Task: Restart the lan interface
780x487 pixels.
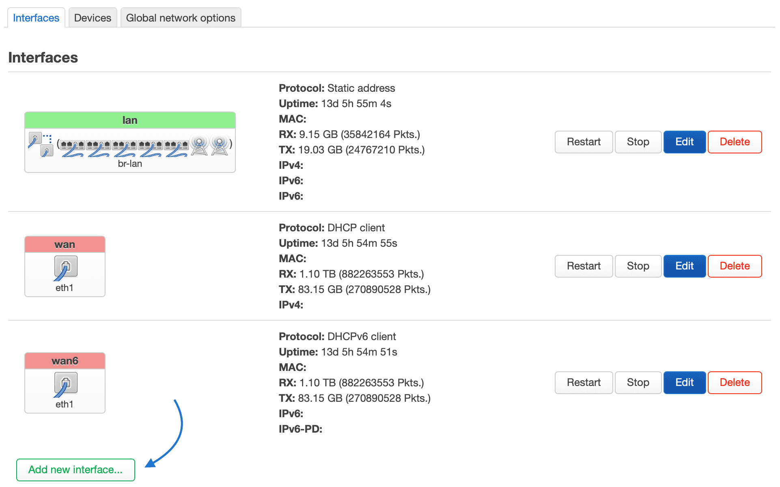Action: [583, 142]
